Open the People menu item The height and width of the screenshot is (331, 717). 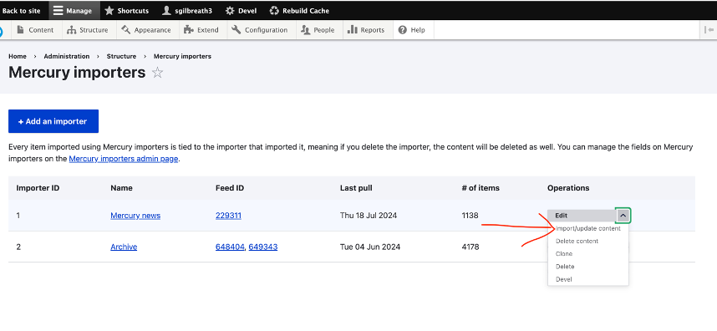click(x=318, y=30)
